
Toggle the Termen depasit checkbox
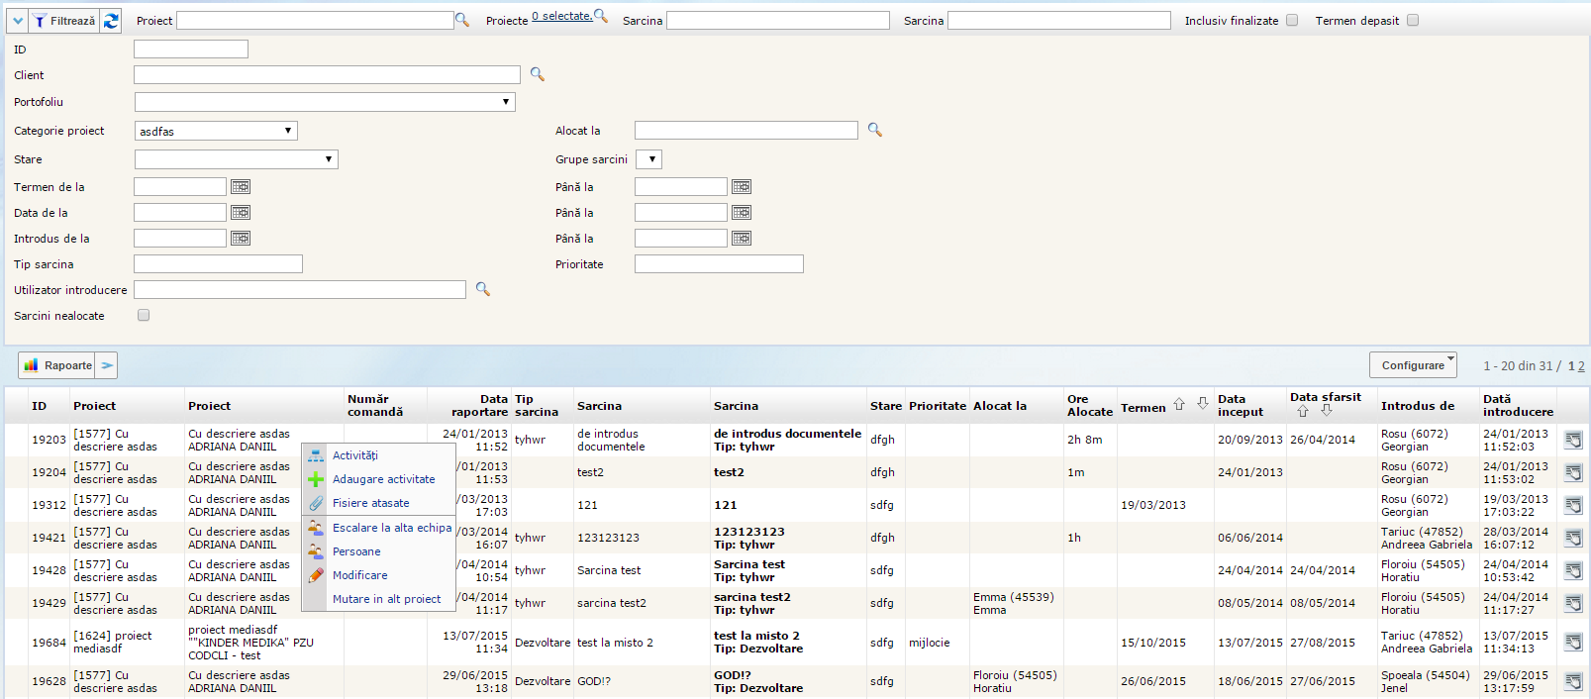coord(1413,20)
